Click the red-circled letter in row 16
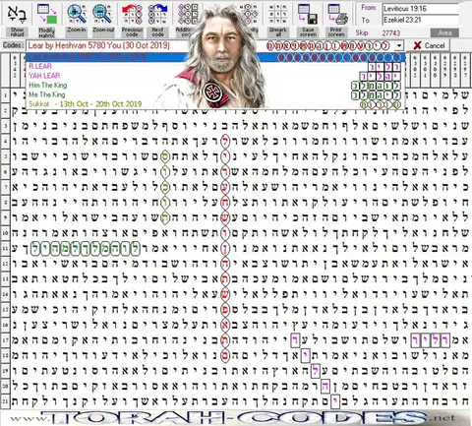 (225, 325)
